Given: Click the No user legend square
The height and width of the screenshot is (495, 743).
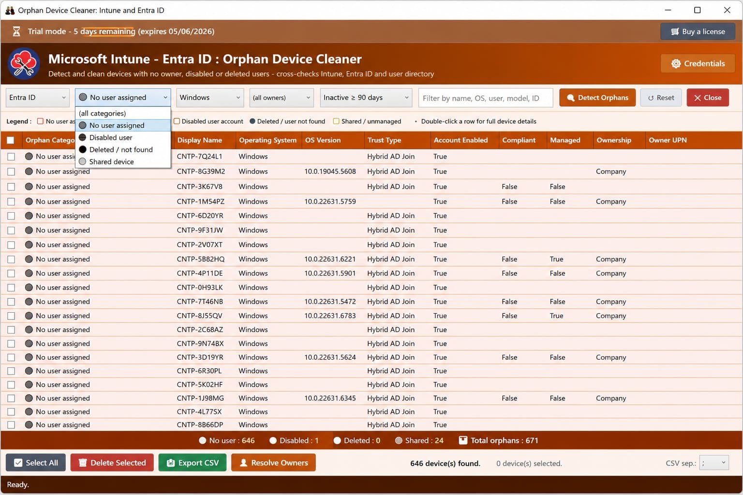Looking at the screenshot, I should pos(41,121).
